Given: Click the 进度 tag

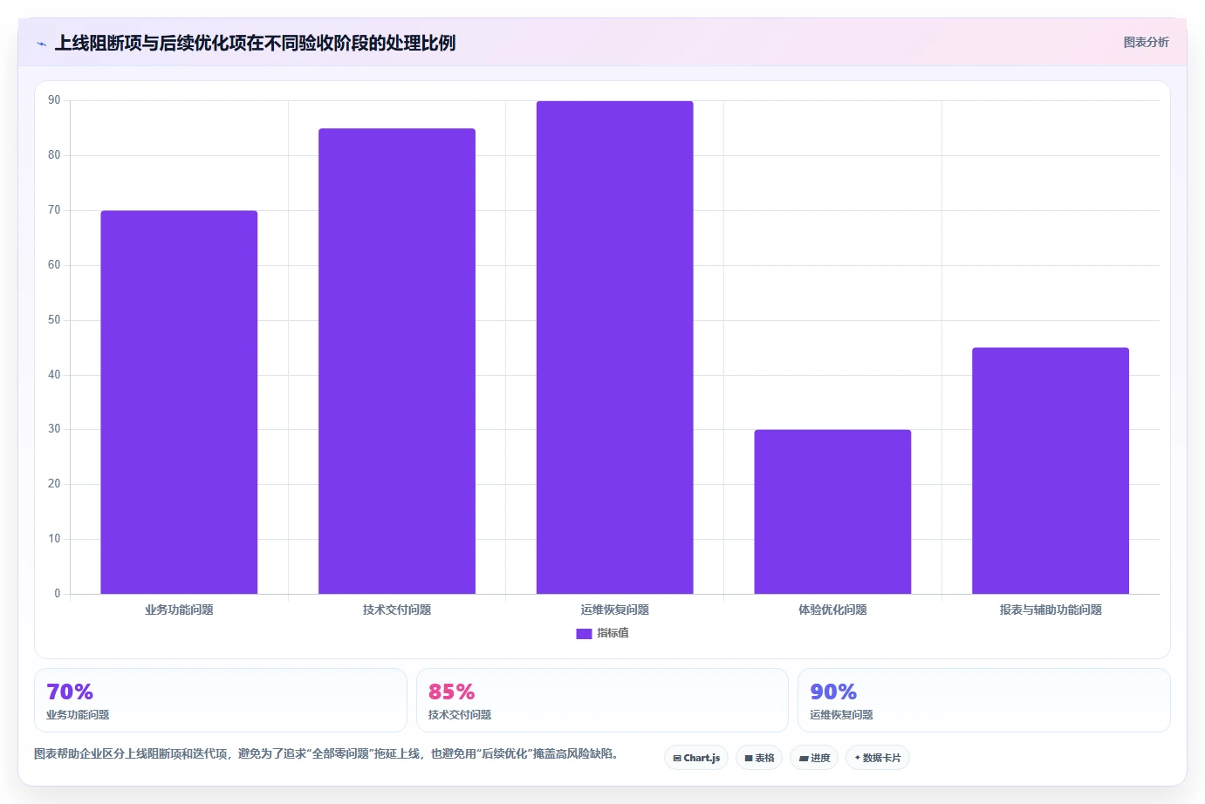Looking at the screenshot, I should [814, 758].
